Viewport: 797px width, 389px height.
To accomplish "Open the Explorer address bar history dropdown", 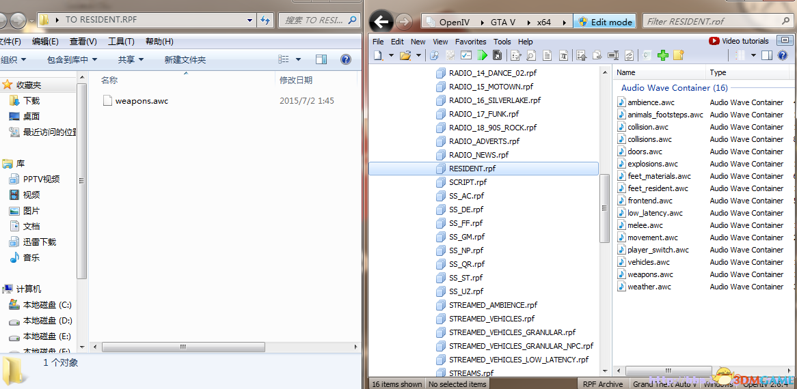I will click(249, 20).
